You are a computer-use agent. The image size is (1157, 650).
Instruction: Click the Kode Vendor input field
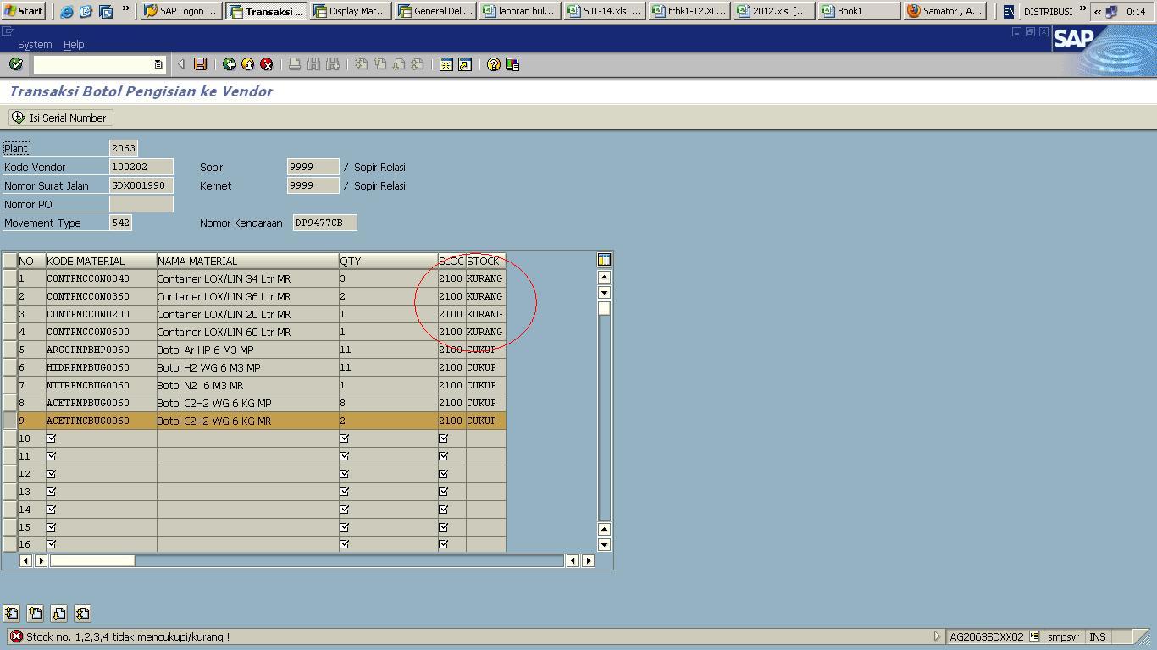[141, 167]
